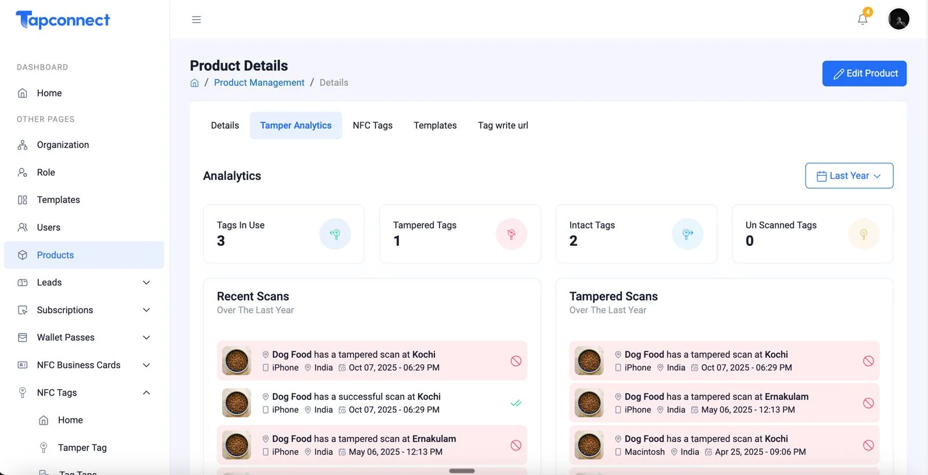The width and height of the screenshot is (928, 475).
Task: Click the Tampered Tags card icon
Action: 511,234
